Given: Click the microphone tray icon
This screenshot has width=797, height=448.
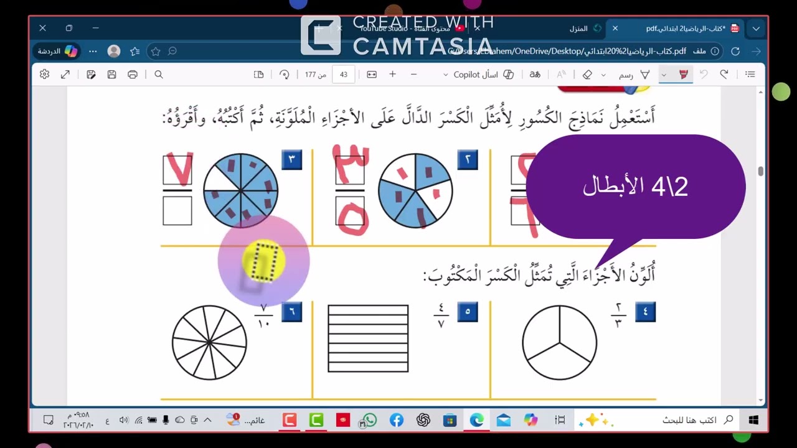Looking at the screenshot, I should 166,421.
